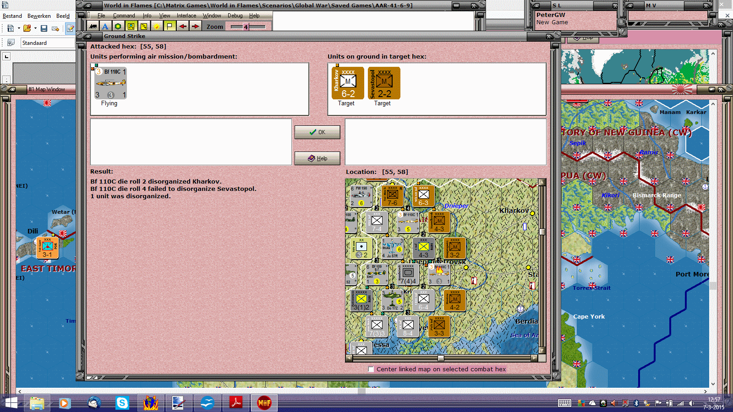Open File Explorer from taskbar

(37, 403)
